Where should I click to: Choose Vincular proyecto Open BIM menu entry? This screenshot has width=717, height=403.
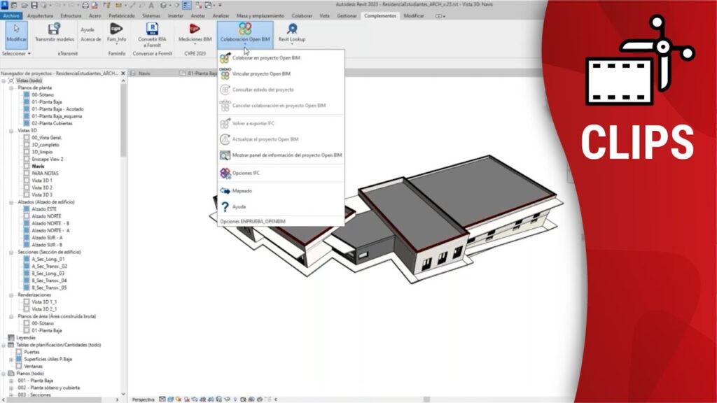tap(261, 73)
